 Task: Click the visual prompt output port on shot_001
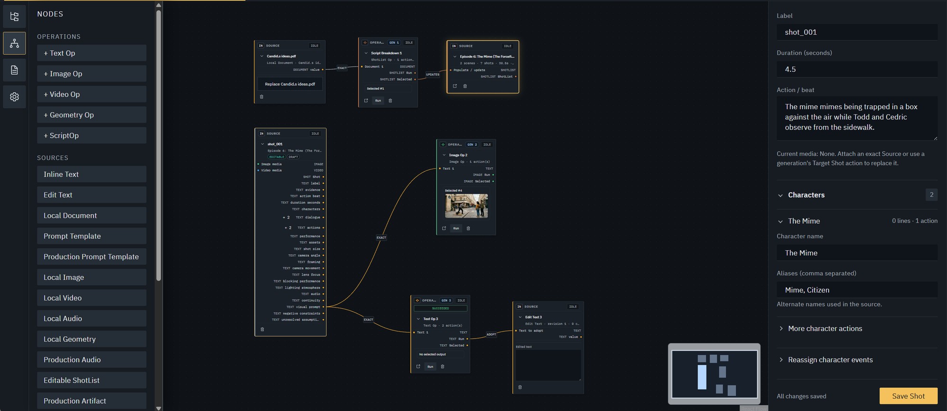[323, 307]
